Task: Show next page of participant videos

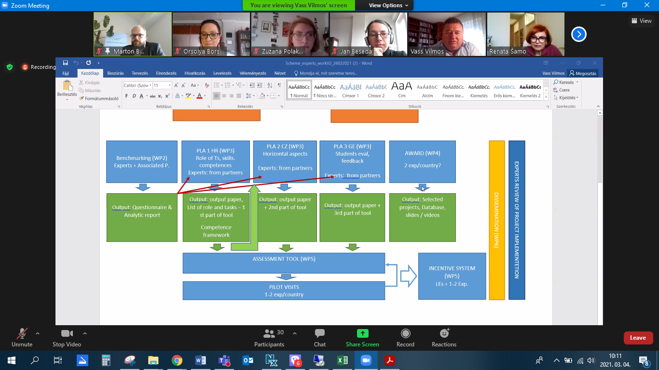Action: 578,34
